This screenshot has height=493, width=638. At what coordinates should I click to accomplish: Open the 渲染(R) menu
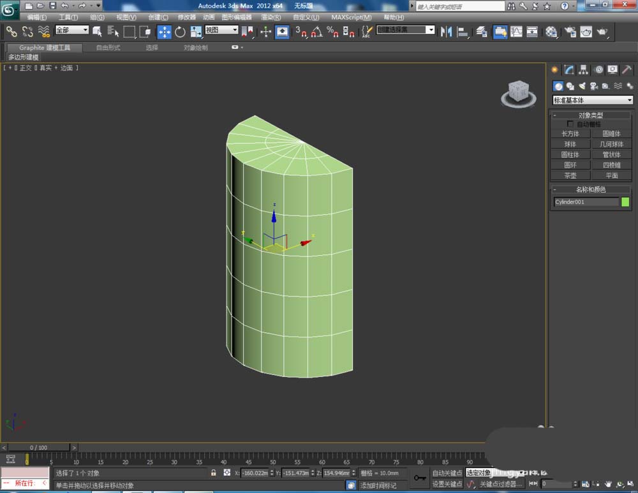point(271,17)
